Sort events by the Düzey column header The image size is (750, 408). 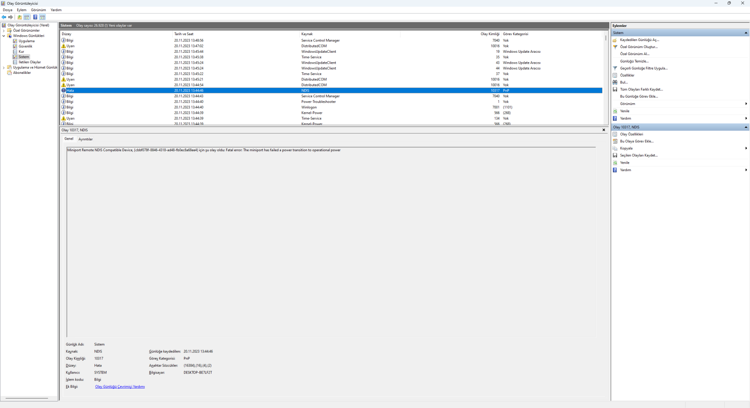click(116, 34)
